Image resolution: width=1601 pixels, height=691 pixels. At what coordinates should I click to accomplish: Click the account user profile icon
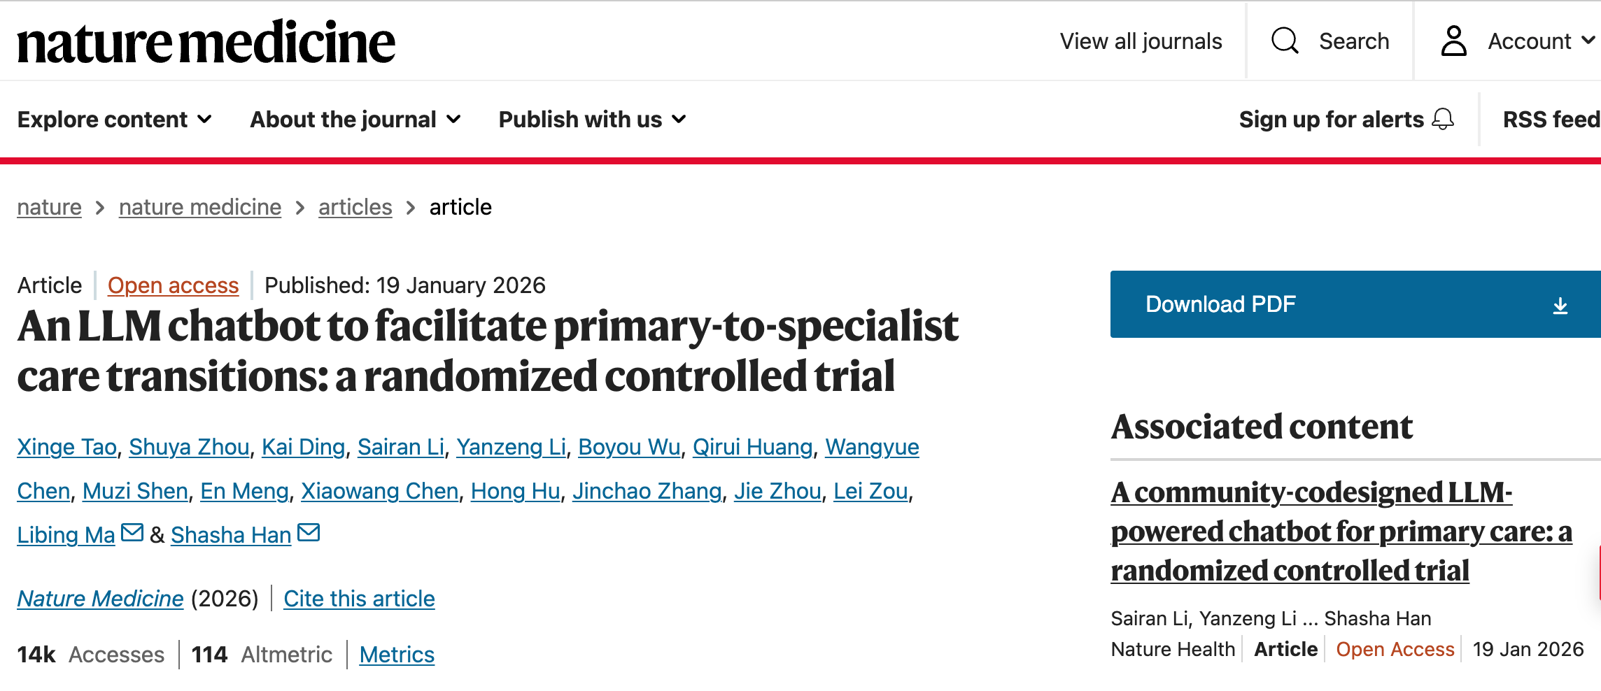click(x=1453, y=41)
